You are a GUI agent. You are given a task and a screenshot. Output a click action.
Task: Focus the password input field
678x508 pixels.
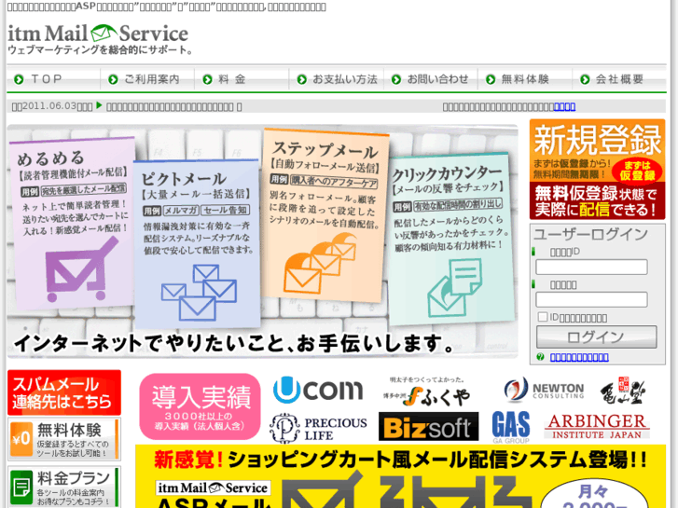pyautogui.click(x=591, y=299)
